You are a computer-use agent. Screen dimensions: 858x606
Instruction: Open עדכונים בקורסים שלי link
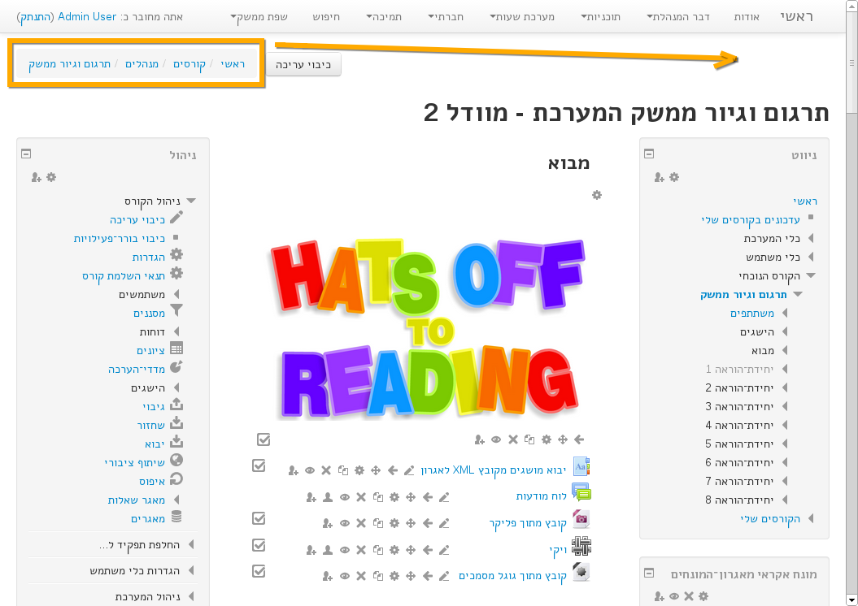tap(750, 219)
